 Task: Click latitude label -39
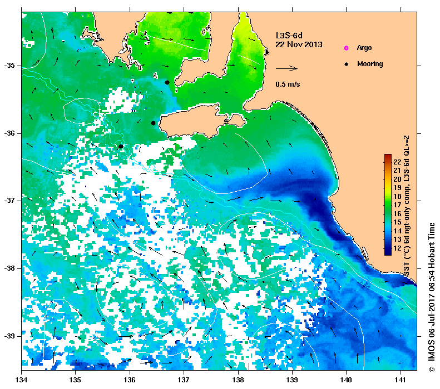click(x=9, y=336)
